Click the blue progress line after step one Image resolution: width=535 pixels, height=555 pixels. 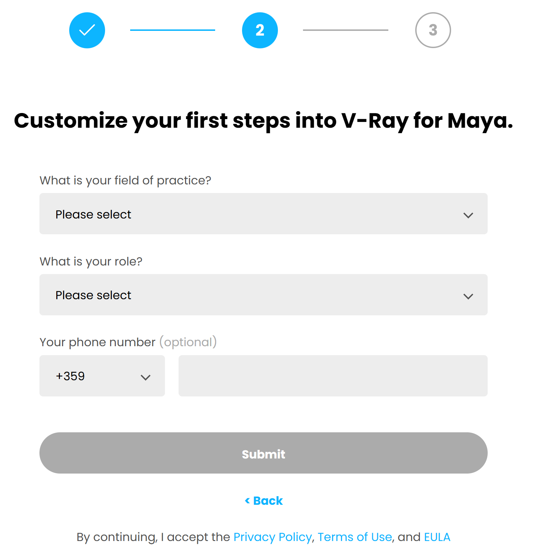tap(172, 30)
